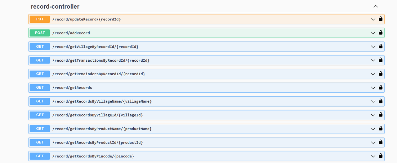Expand getVillageByRecordId with its chevron
Screen dimensions: 397x163
(x=373, y=46)
